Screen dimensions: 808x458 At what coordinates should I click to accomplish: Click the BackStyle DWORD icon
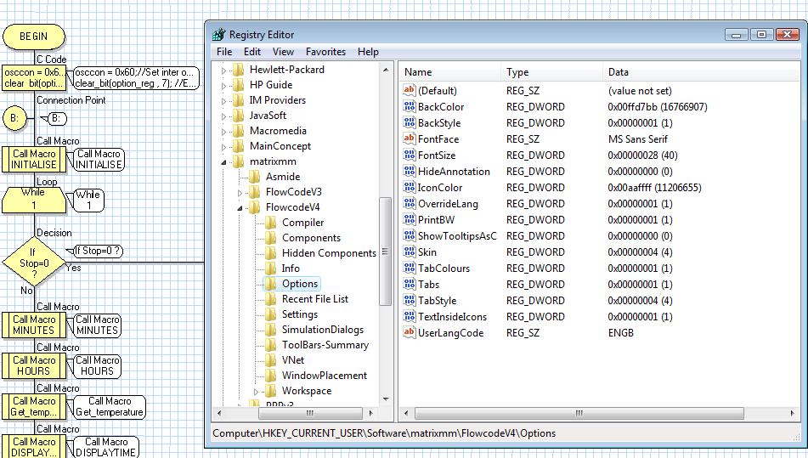pos(410,122)
